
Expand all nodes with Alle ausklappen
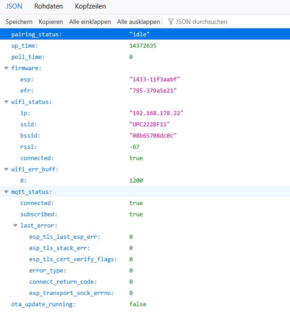[x=138, y=22]
